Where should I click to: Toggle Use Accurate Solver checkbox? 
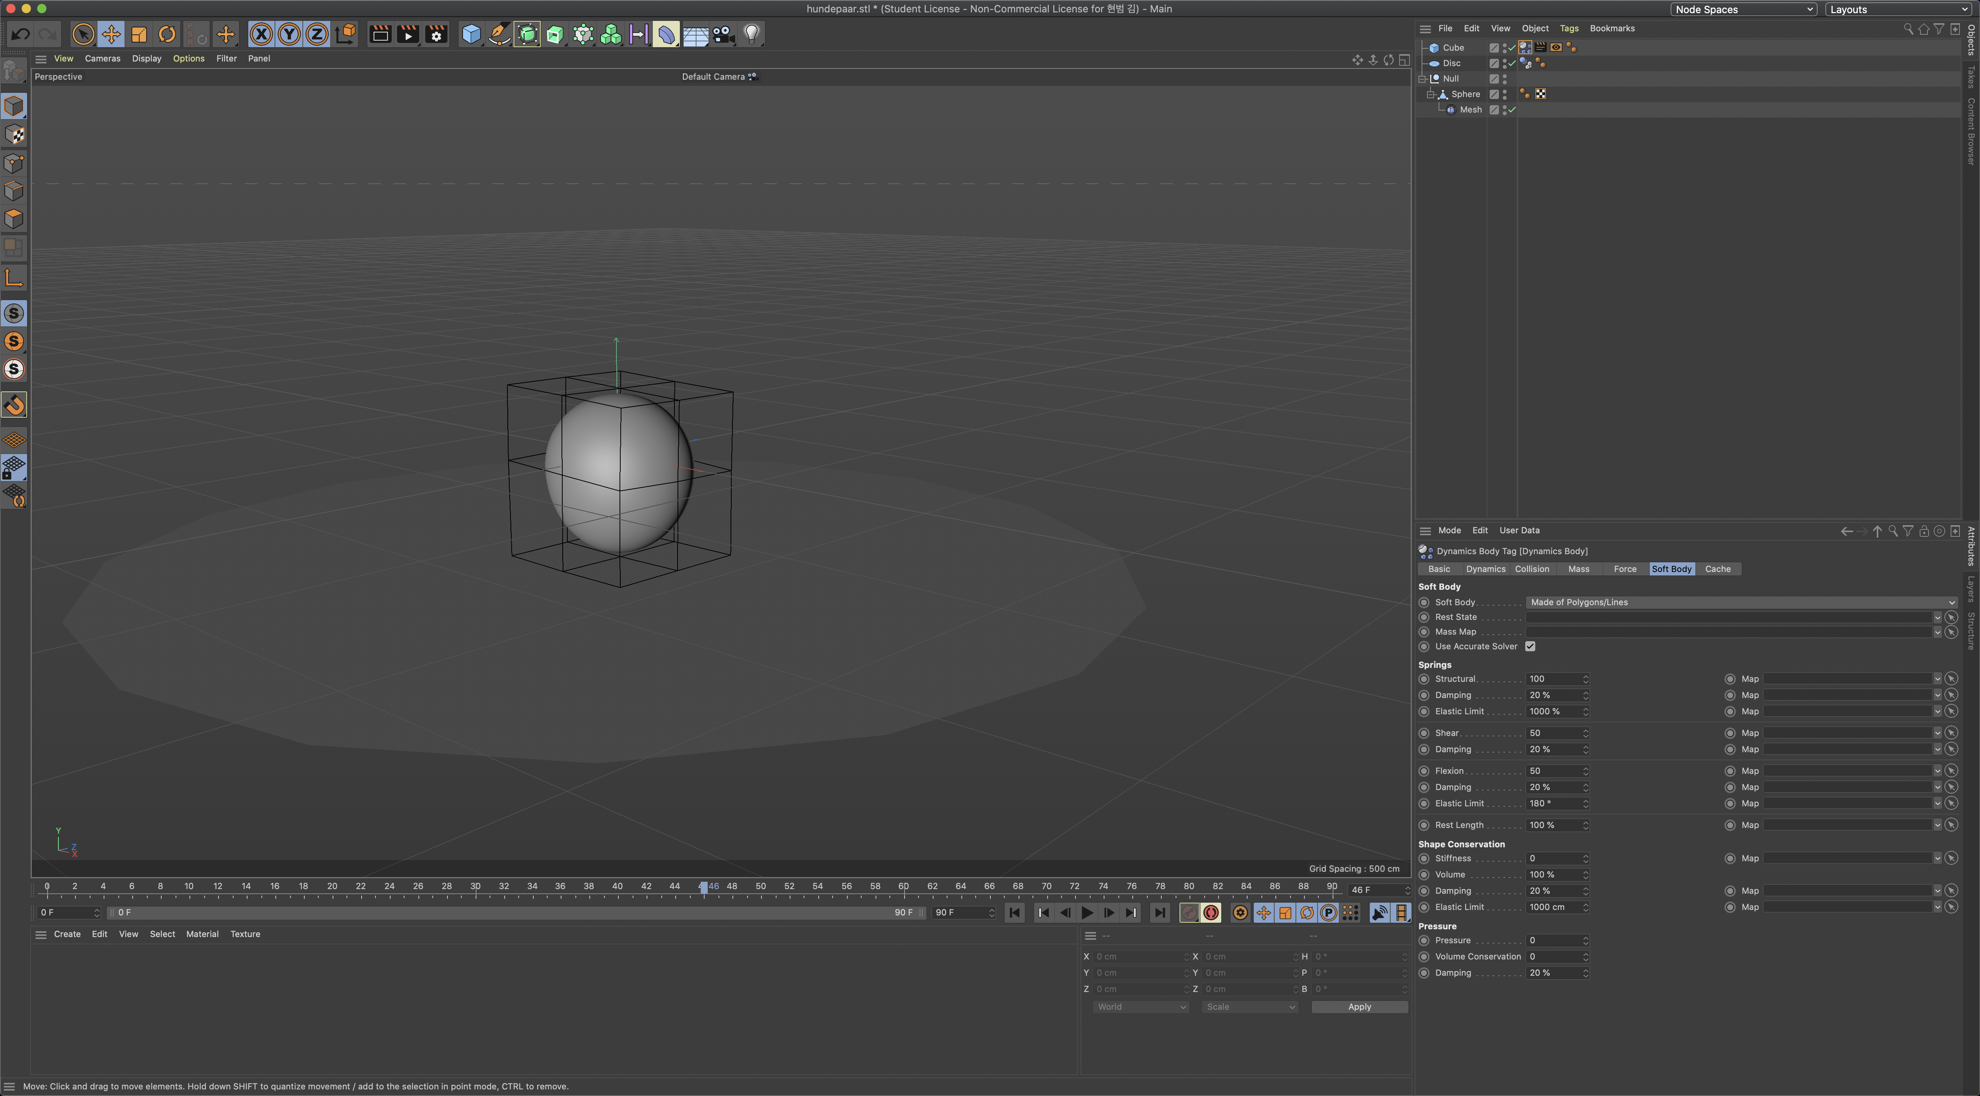point(1530,646)
